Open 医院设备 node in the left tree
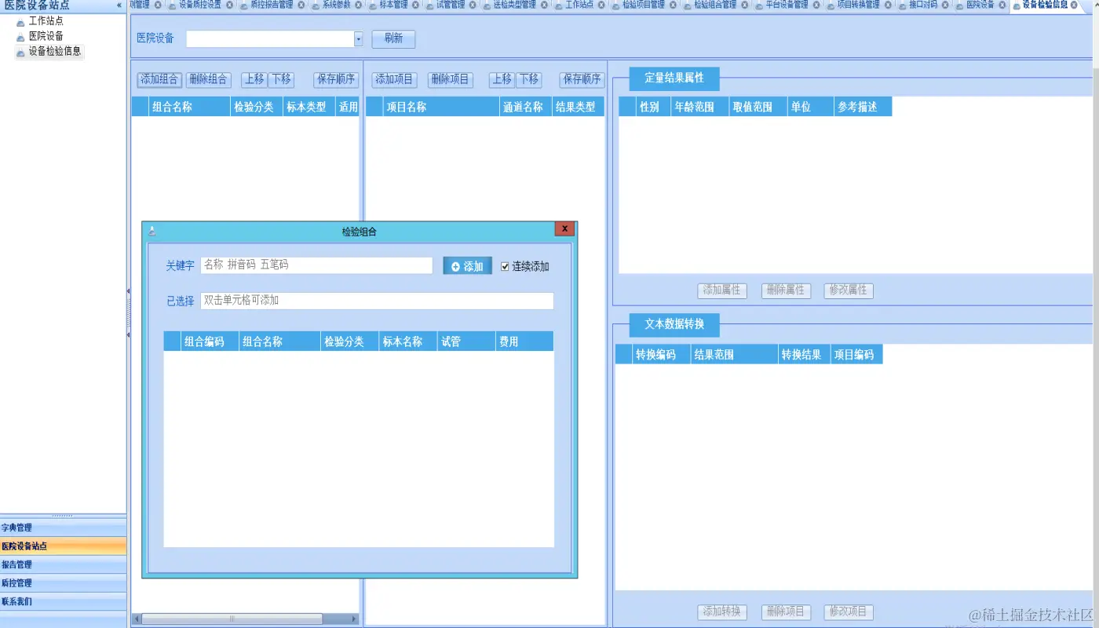The image size is (1099, 628). point(46,36)
